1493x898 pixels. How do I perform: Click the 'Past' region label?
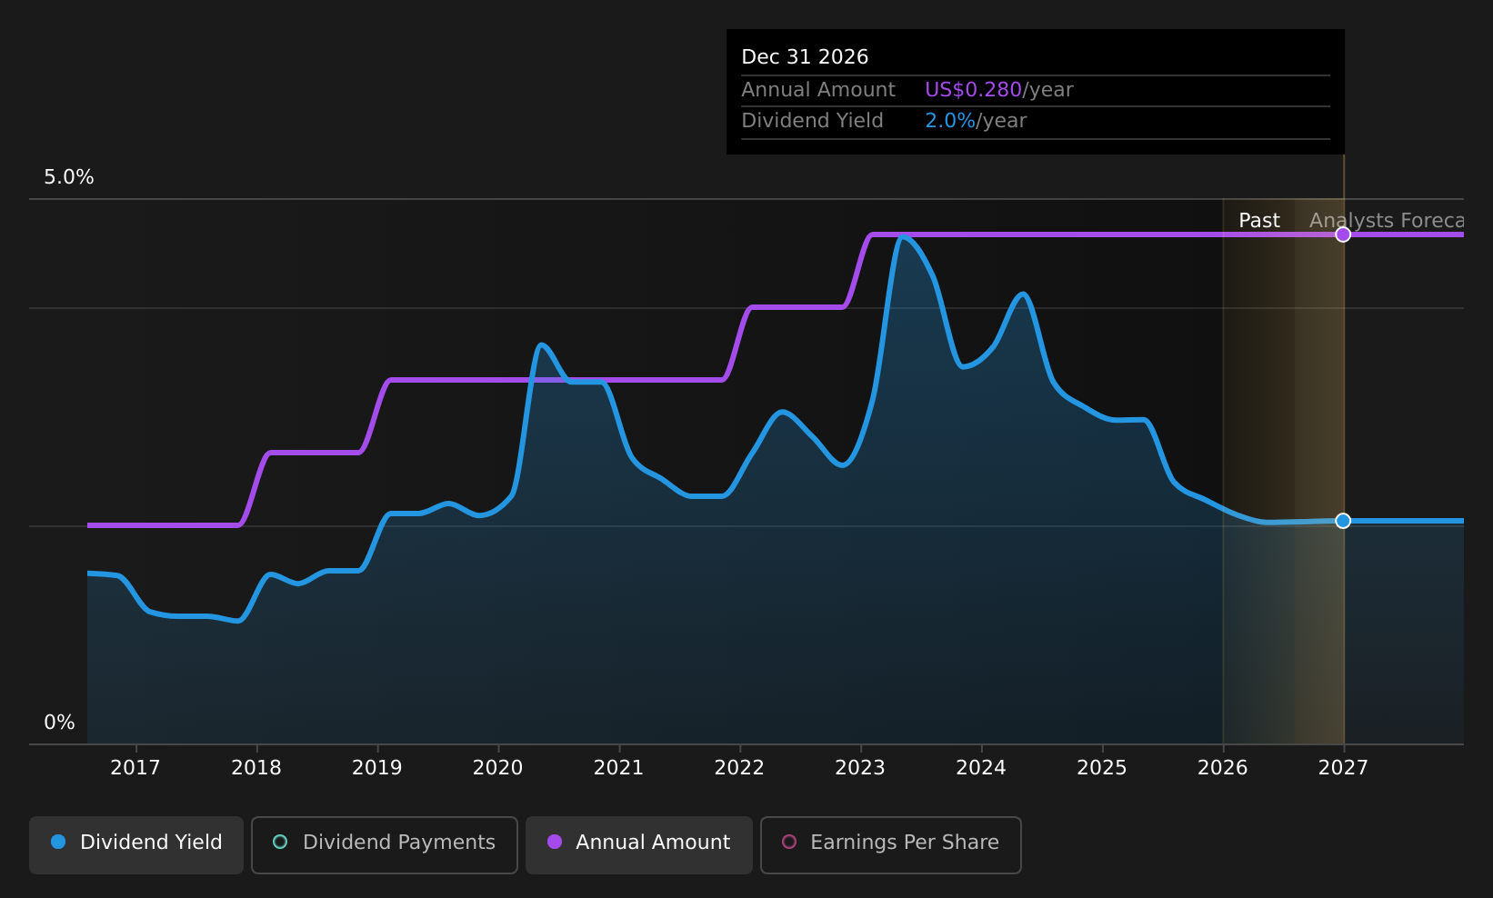[x=1259, y=221]
